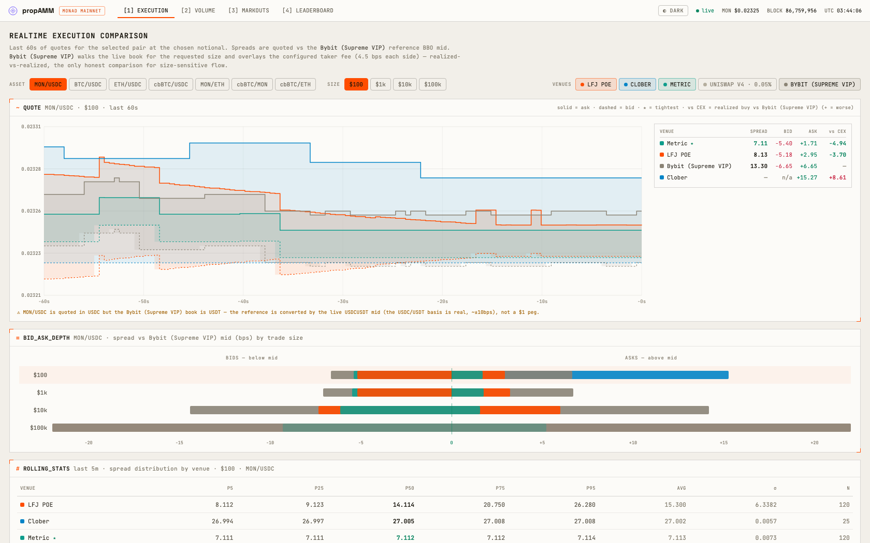The image size is (870, 543).
Task: Set trade size to $100k
Action: [433, 84]
